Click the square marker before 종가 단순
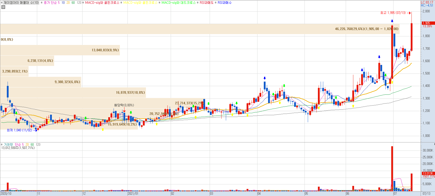435x196 pixels. pyautogui.click(x=42, y=3)
